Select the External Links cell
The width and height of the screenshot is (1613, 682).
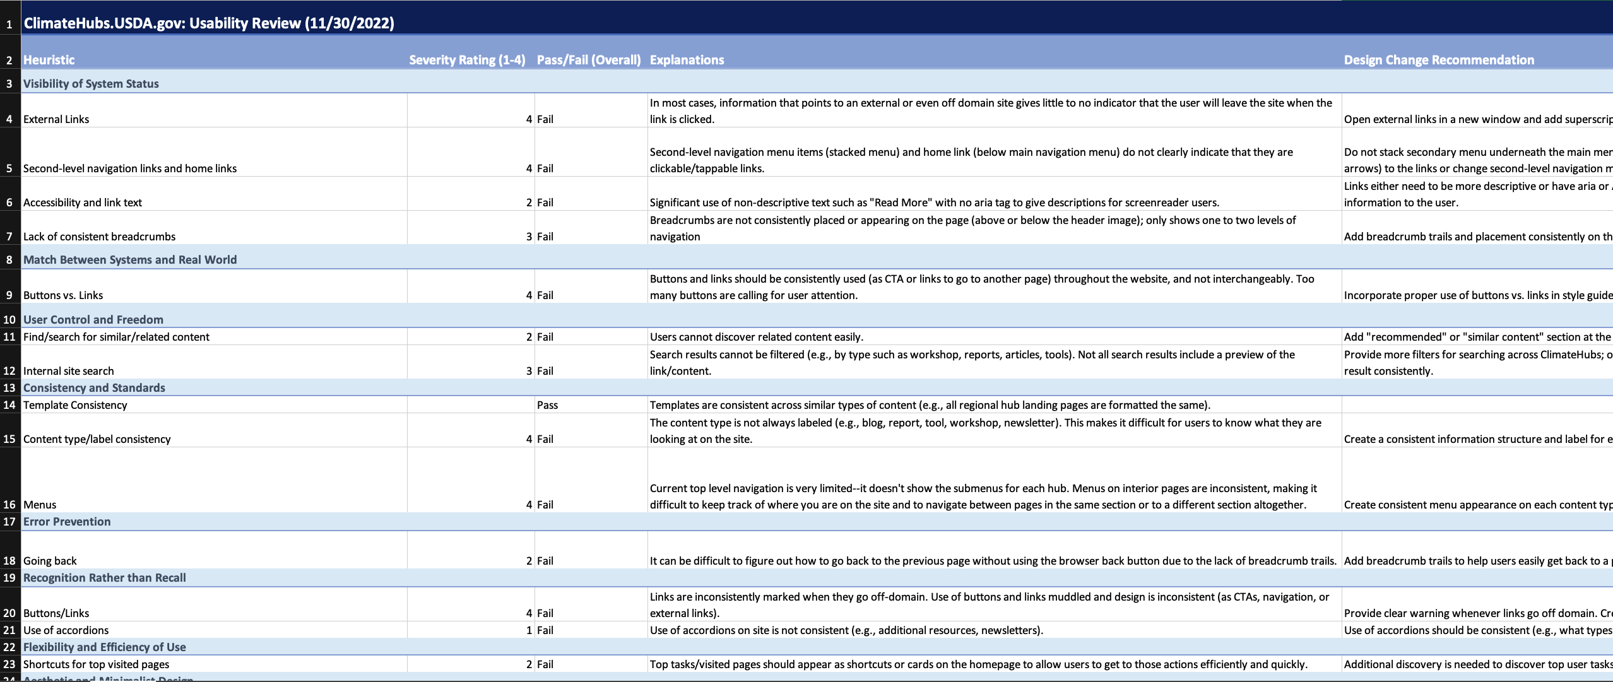coord(56,119)
